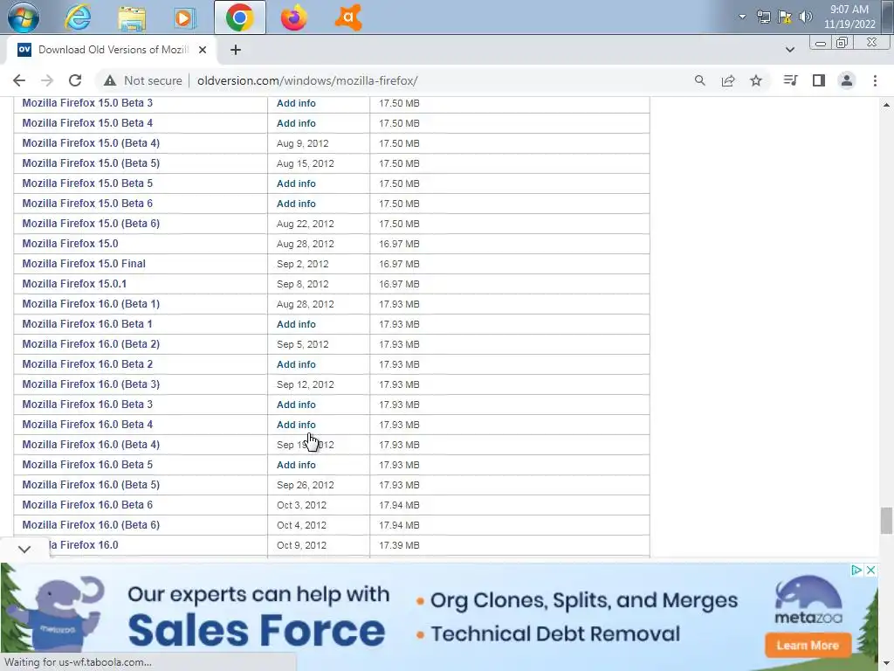Show hidden system tray icons
The height and width of the screenshot is (671, 894).
pyautogui.click(x=742, y=17)
